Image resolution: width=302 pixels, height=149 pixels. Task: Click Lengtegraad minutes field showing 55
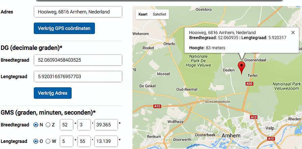tap(84, 141)
